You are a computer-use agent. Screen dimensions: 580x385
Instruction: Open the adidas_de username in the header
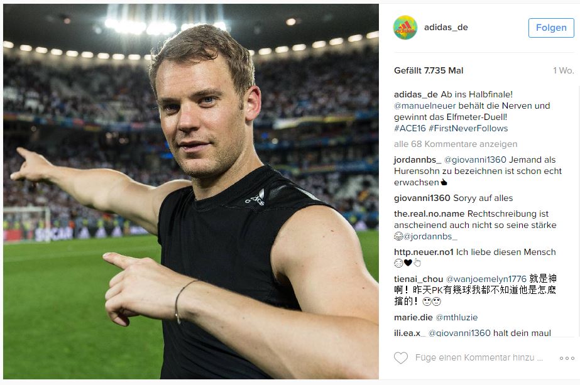pyautogui.click(x=446, y=28)
